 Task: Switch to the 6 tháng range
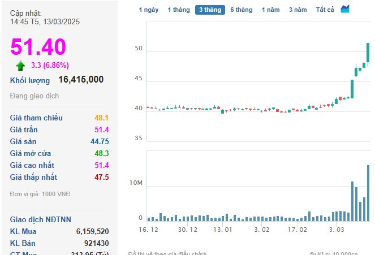pos(242,10)
